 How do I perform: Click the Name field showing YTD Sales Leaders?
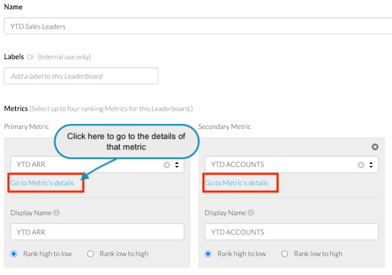click(198, 26)
